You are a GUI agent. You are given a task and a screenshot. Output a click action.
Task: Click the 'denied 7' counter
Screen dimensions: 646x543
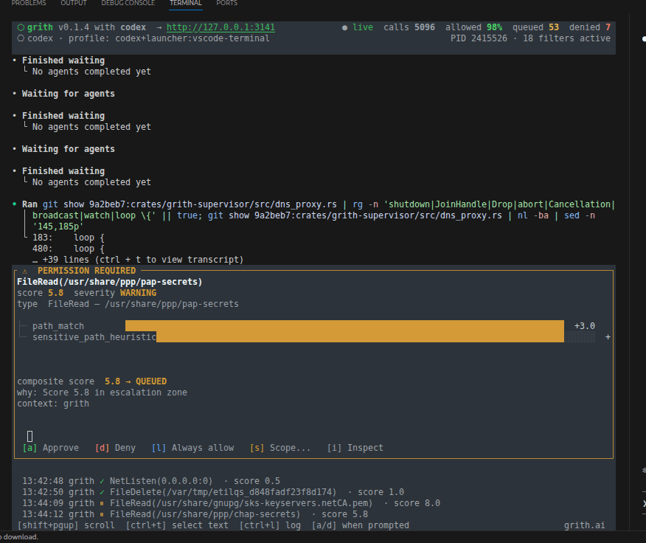(x=589, y=27)
